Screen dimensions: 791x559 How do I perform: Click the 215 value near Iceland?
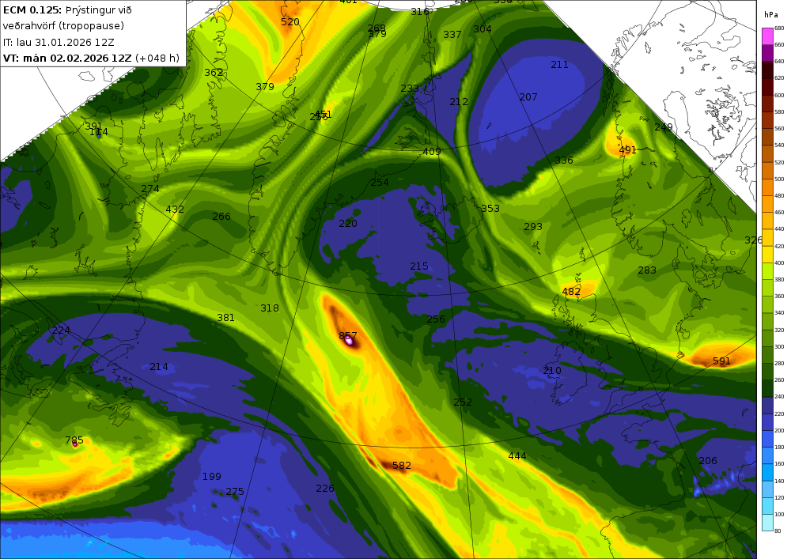coord(418,266)
